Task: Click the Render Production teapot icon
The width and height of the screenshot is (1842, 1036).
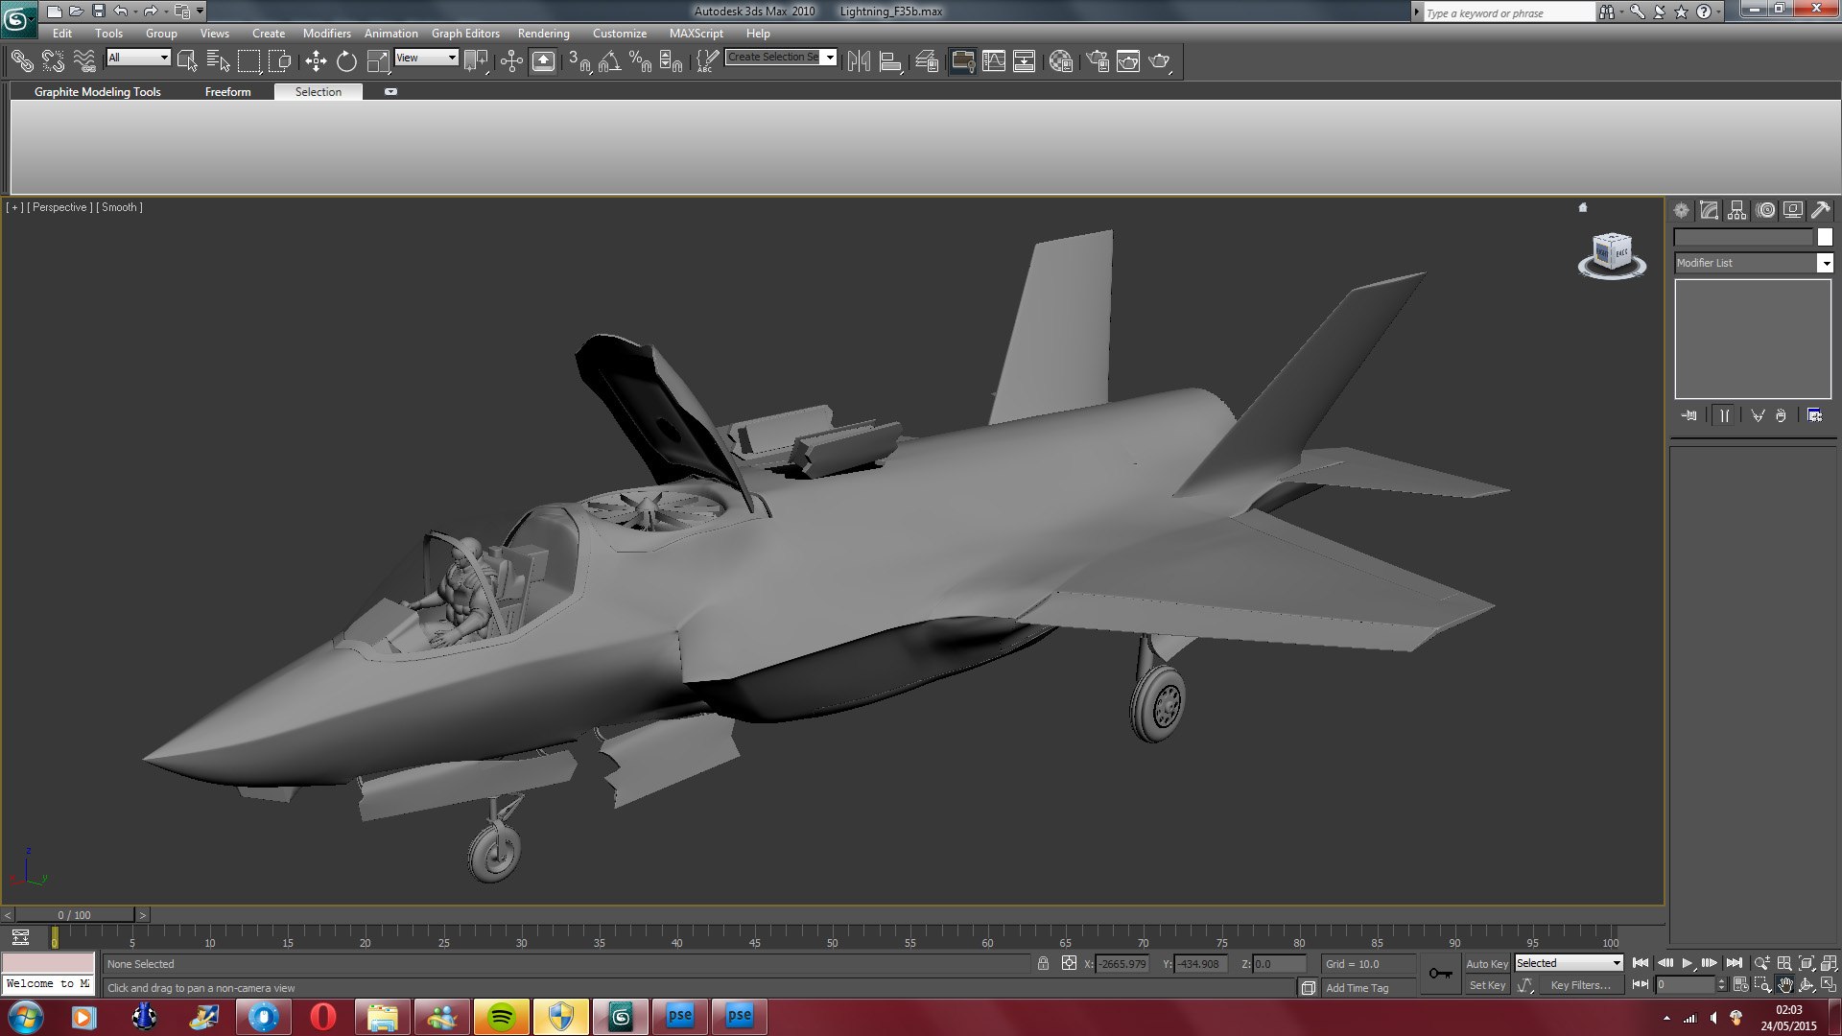Action: point(1160,61)
